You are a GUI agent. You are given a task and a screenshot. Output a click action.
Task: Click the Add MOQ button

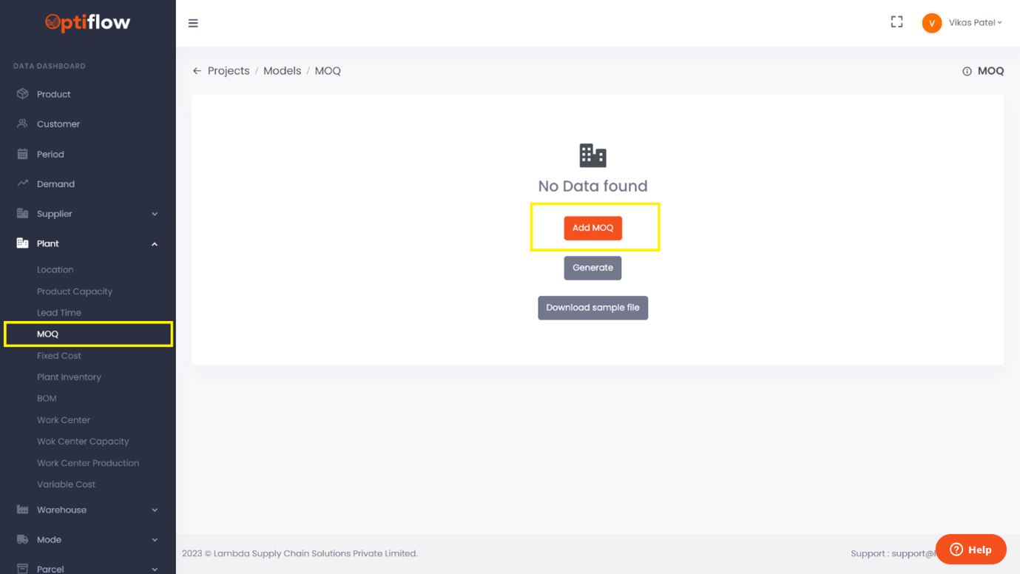(x=592, y=228)
